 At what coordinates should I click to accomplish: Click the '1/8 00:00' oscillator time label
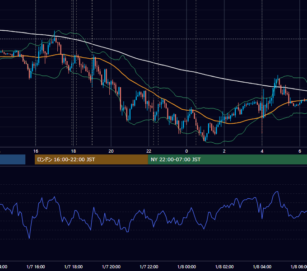point(186,266)
